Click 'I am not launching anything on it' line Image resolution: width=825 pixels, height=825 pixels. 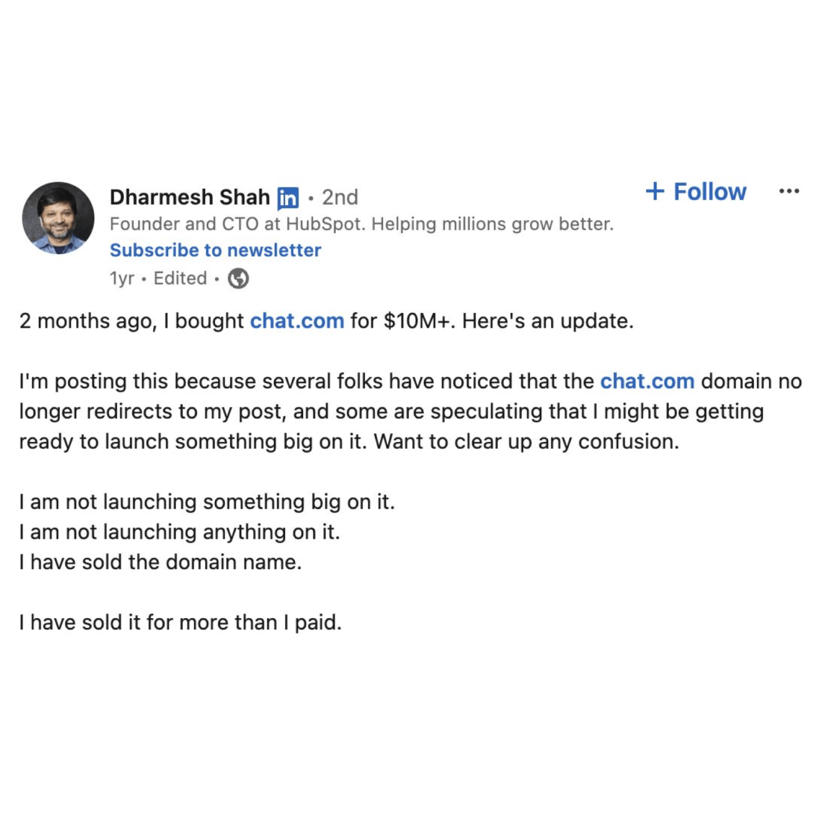tap(179, 532)
